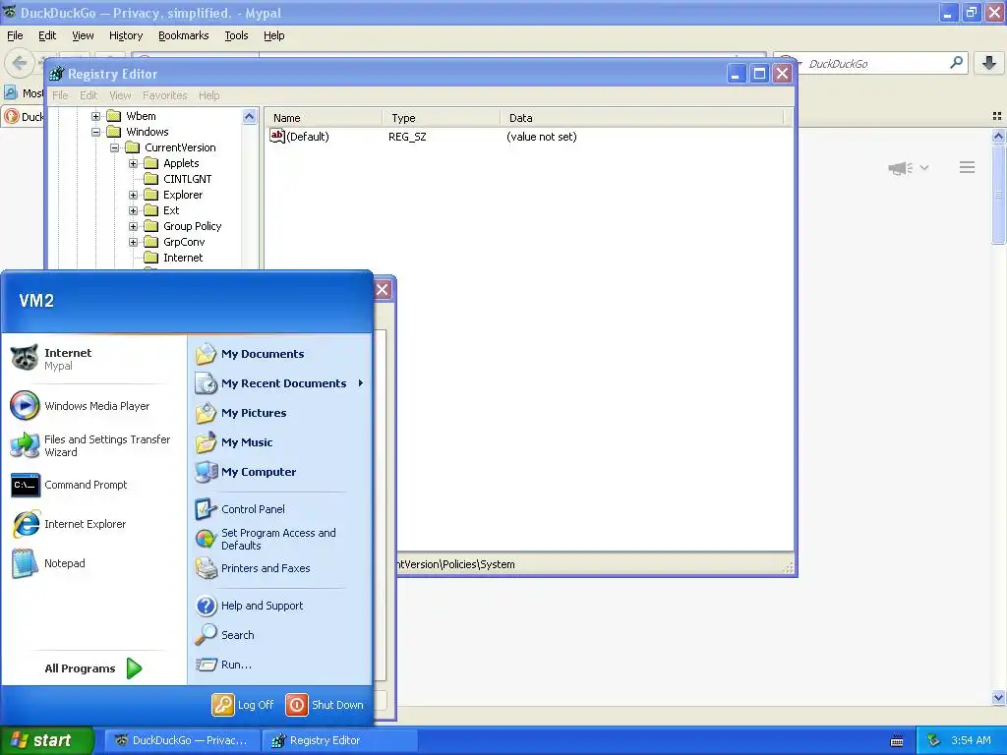Expand the Ext registry key

[133, 210]
